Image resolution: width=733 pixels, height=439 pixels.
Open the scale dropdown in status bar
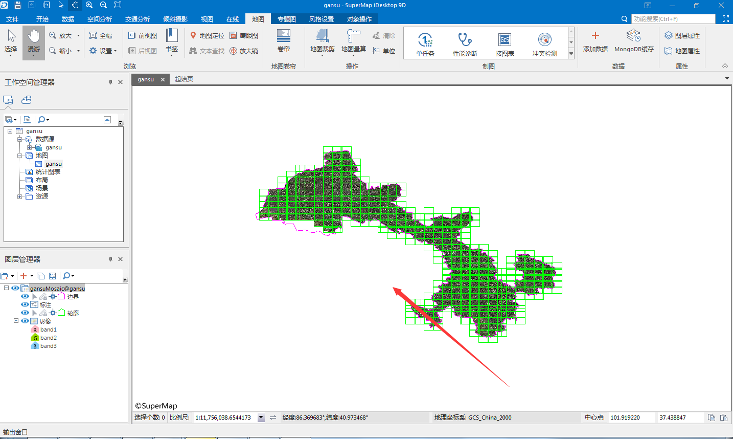(261, 418)
